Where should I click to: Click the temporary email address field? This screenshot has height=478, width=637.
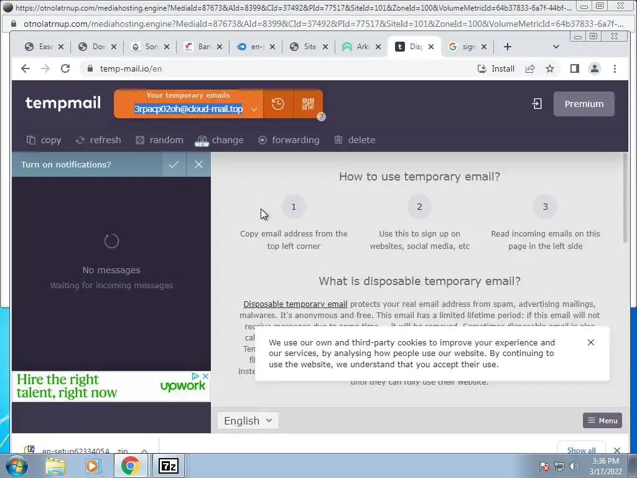point(188,109)
